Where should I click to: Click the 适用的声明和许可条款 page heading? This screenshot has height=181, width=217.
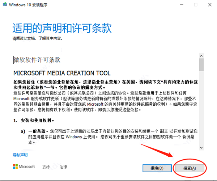[x=62, y=28]
